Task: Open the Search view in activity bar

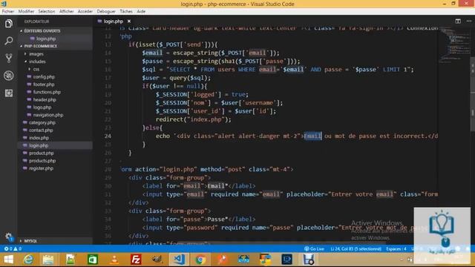Action: coord(8,41)
